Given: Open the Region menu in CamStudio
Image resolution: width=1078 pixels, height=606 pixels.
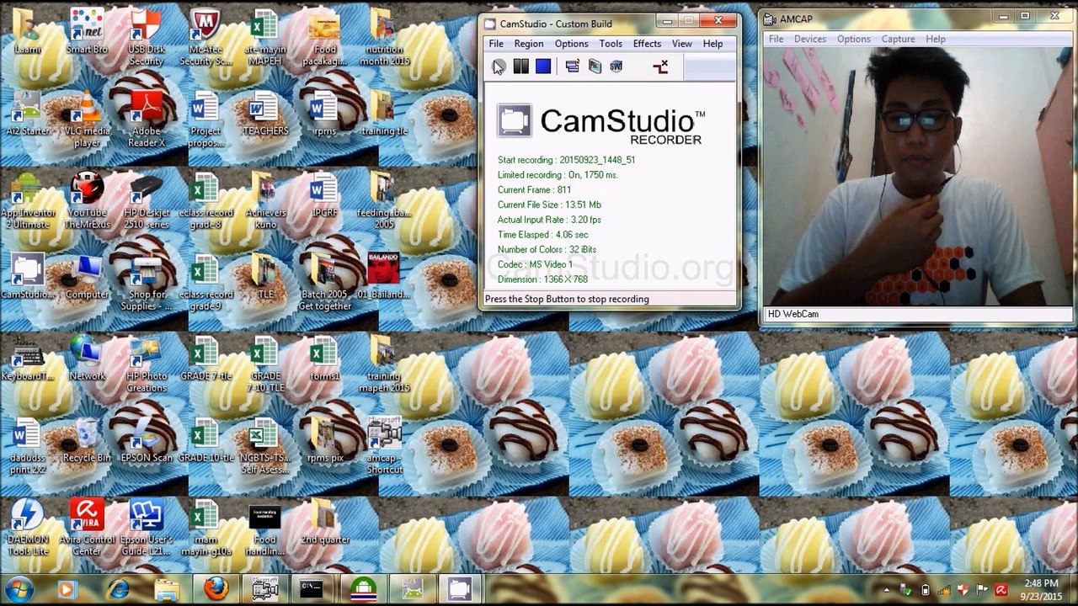Looking at the screenshot, I should pyautogui.click(x=529, y=44).
